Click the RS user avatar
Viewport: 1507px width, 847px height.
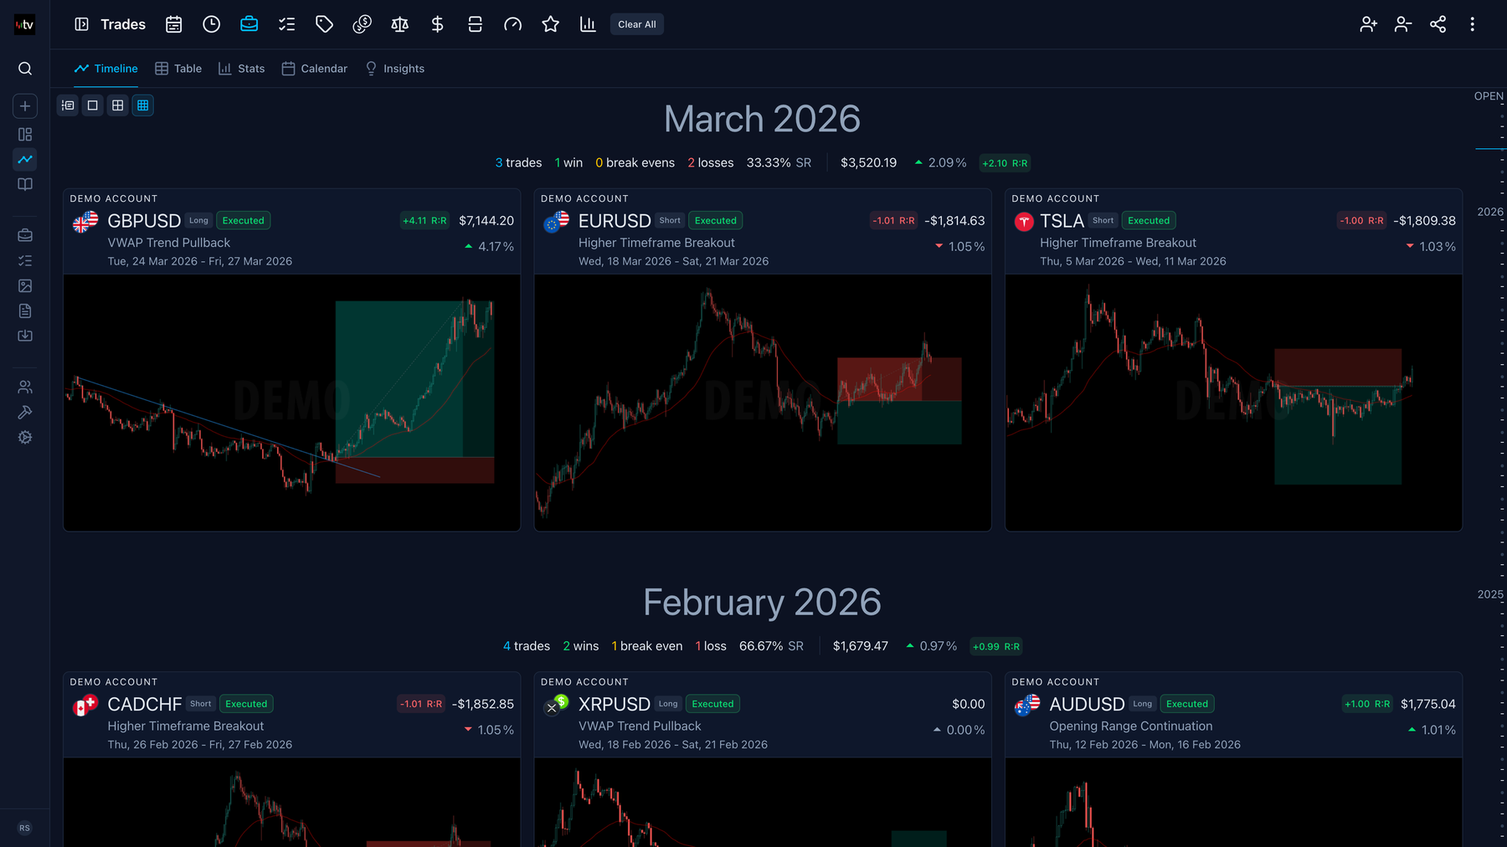[x=24, y=828]
